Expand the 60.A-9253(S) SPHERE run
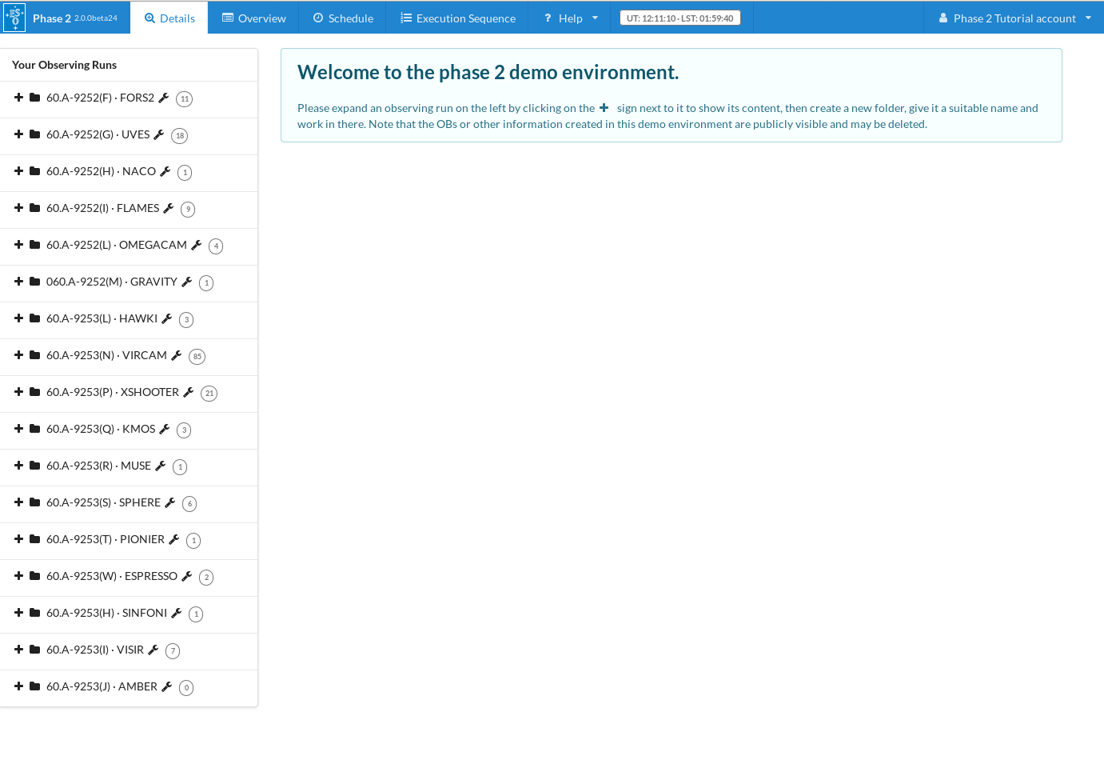The width and height of the screenshot is (1104, 780). pyautogui.click(x=18, y=502)
